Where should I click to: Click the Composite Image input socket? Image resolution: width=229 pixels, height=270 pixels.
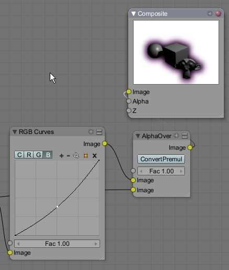pyautogui.click(x=129, y=91)
